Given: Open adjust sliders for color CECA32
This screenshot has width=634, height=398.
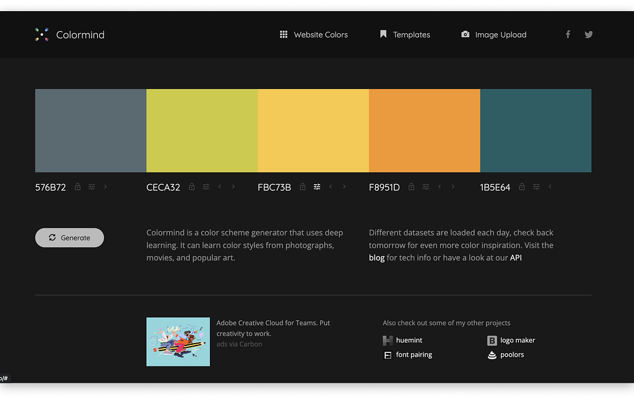Looking at the screenshot, I should [206, 187].
